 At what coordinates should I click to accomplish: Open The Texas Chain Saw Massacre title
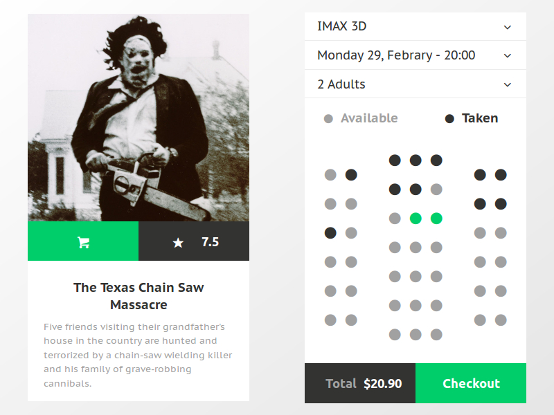pos(138,295)
